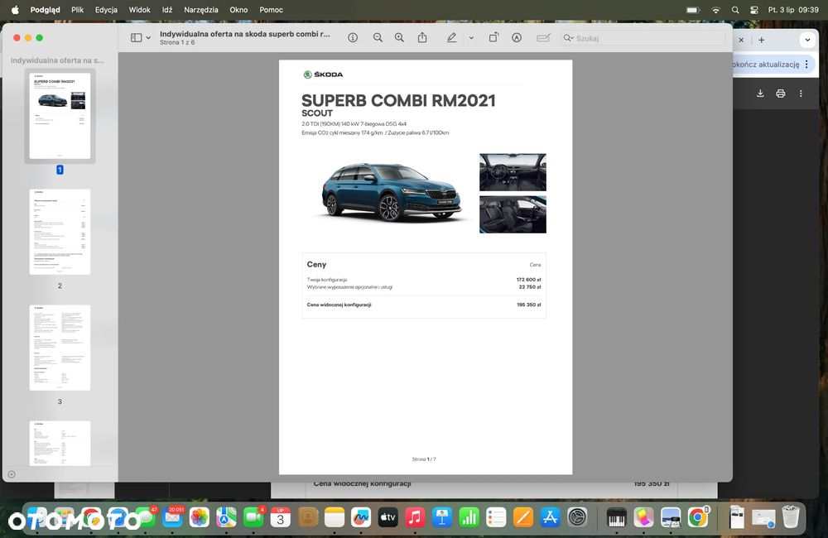
Task: Open the form filling toolbar icon
Action: 543,38
